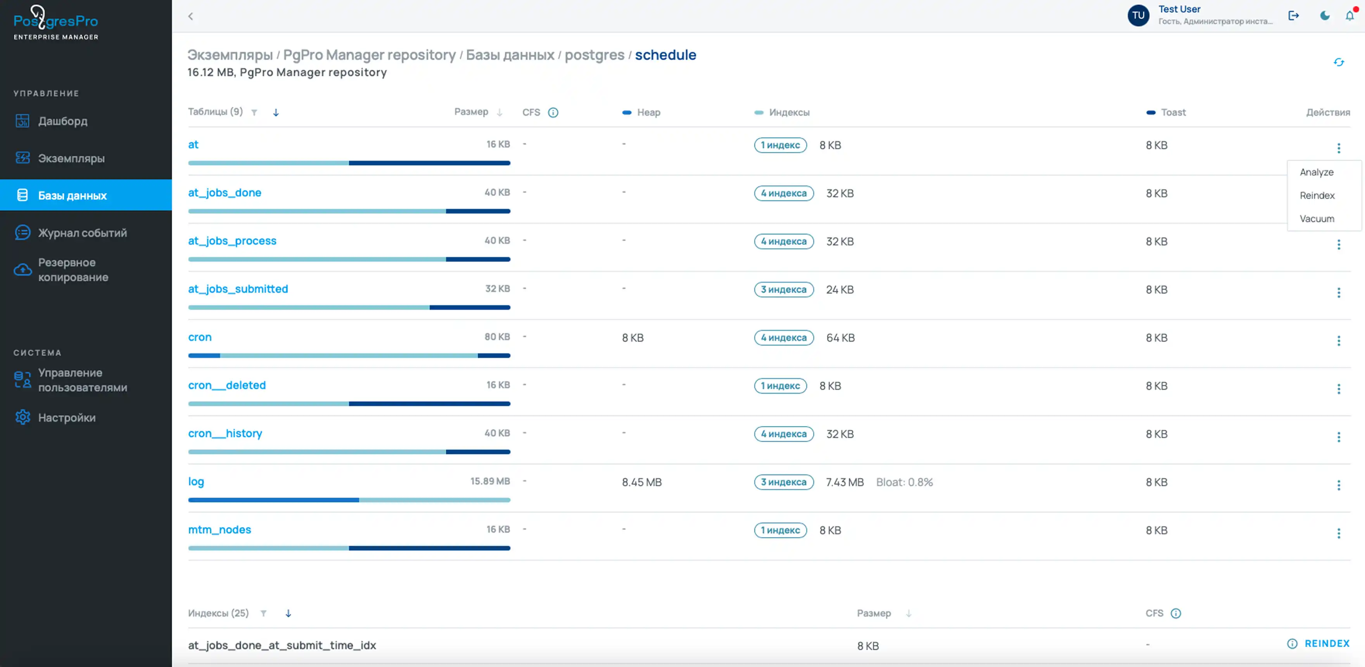Select Analyze from context menu

point(1316,172)
